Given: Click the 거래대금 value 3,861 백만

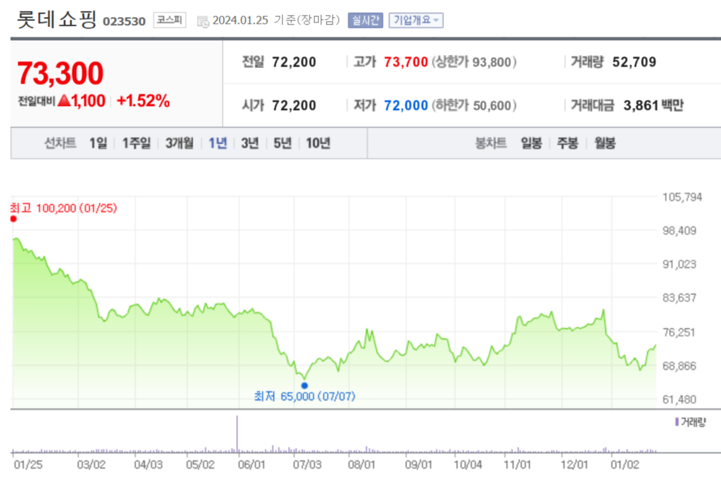Looking at the screenshot, I should [653, 106].
